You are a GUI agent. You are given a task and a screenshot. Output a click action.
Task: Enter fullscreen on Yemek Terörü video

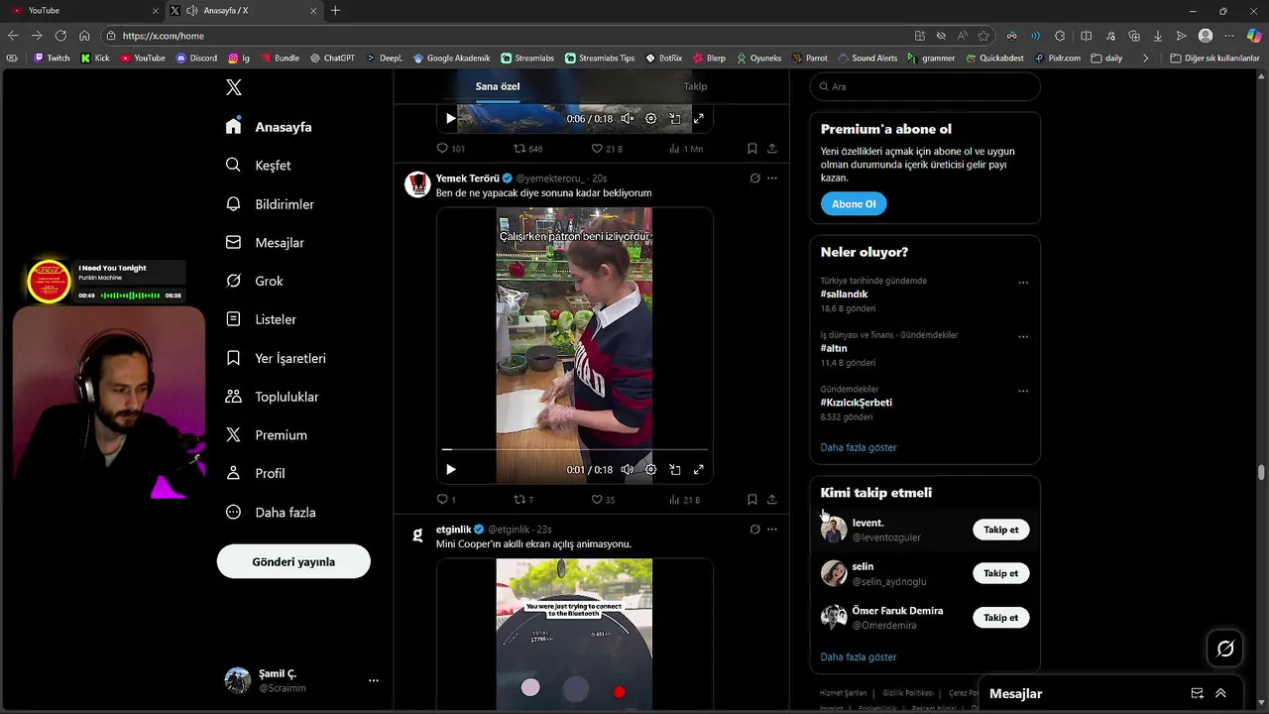(x=698, y=470)
